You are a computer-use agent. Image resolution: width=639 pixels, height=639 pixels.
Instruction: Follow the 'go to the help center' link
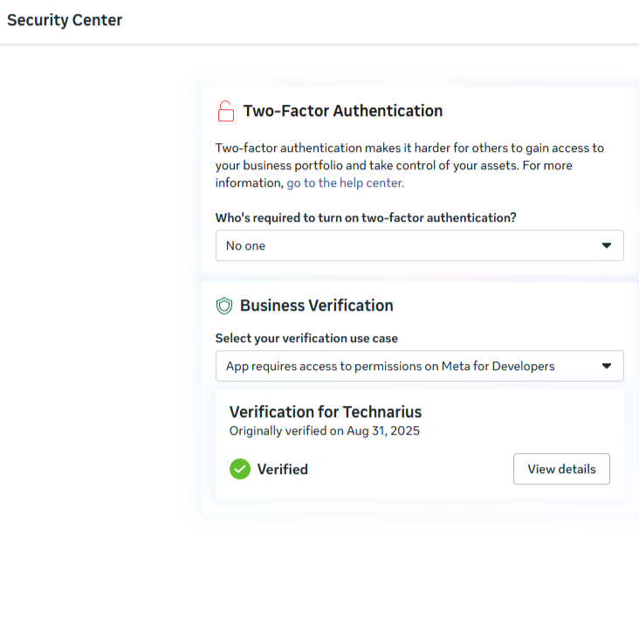pyautogui.click(x=345, y=183)
